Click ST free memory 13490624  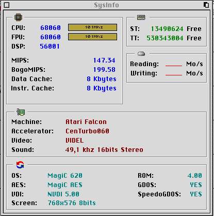click(x=167, y=29)
